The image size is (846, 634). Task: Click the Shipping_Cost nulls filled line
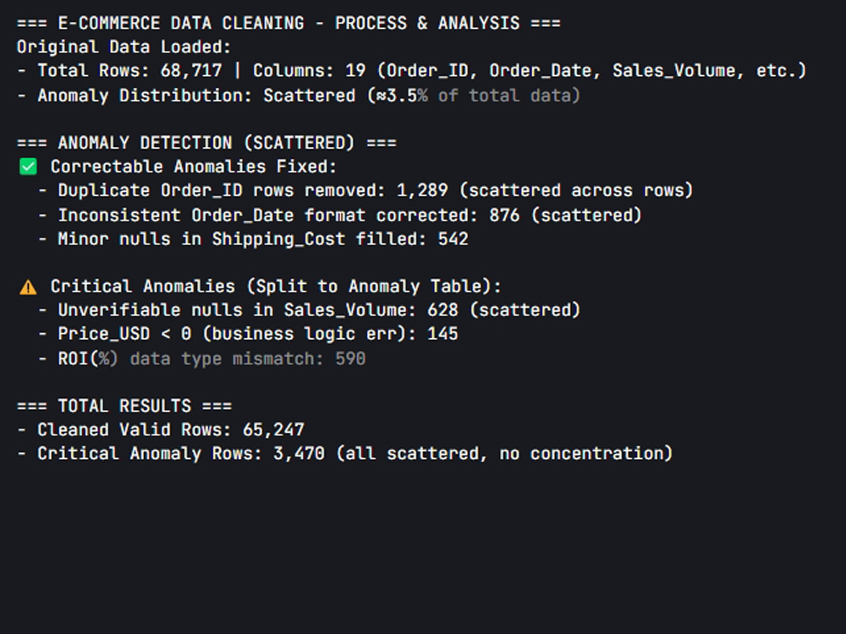[252, 239]
